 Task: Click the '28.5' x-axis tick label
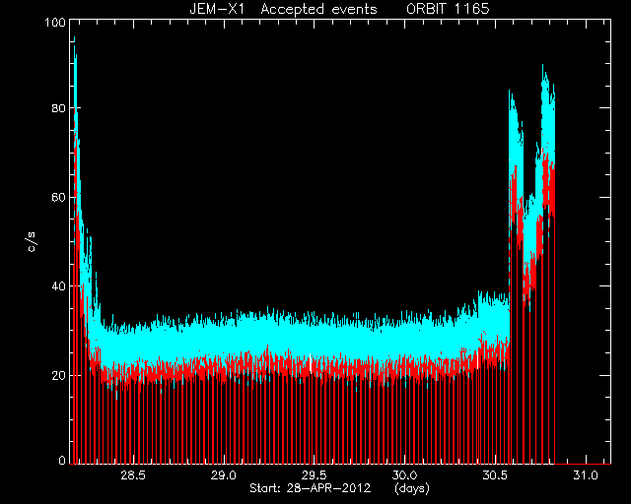tap(133, 475)
